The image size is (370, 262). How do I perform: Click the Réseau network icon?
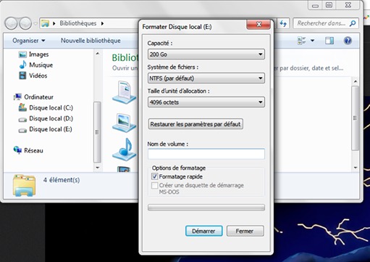coord(17,150)
